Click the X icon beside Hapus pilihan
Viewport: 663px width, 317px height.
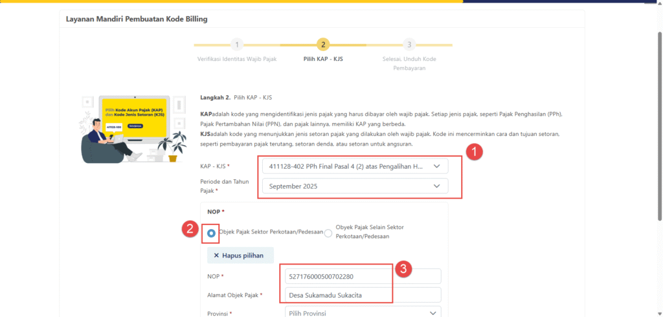(216, 256)
